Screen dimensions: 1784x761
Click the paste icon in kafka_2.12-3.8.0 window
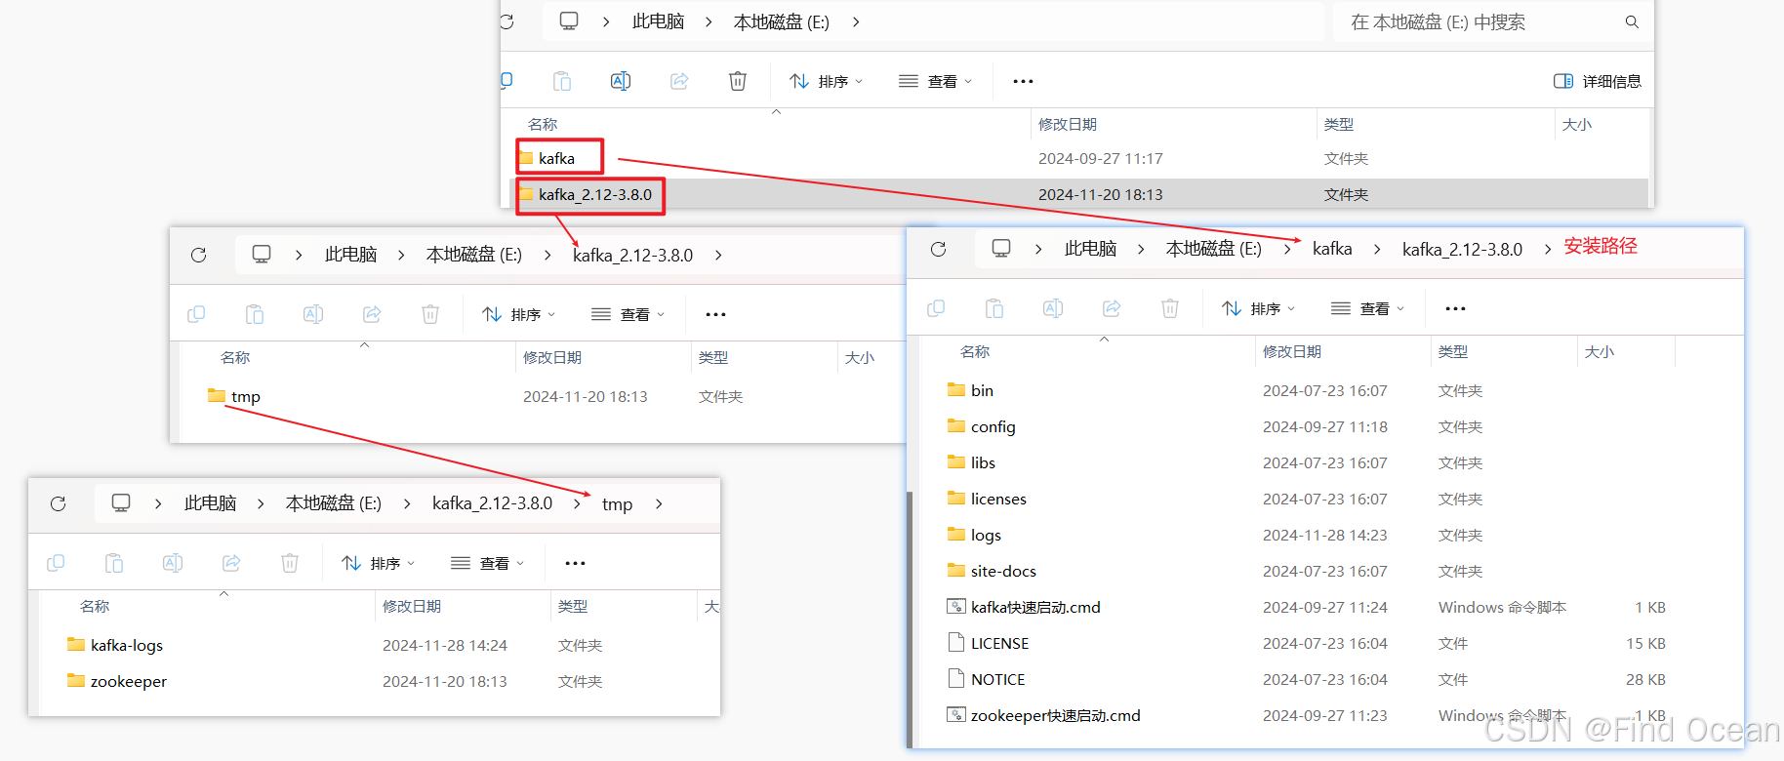pos(255,314)
